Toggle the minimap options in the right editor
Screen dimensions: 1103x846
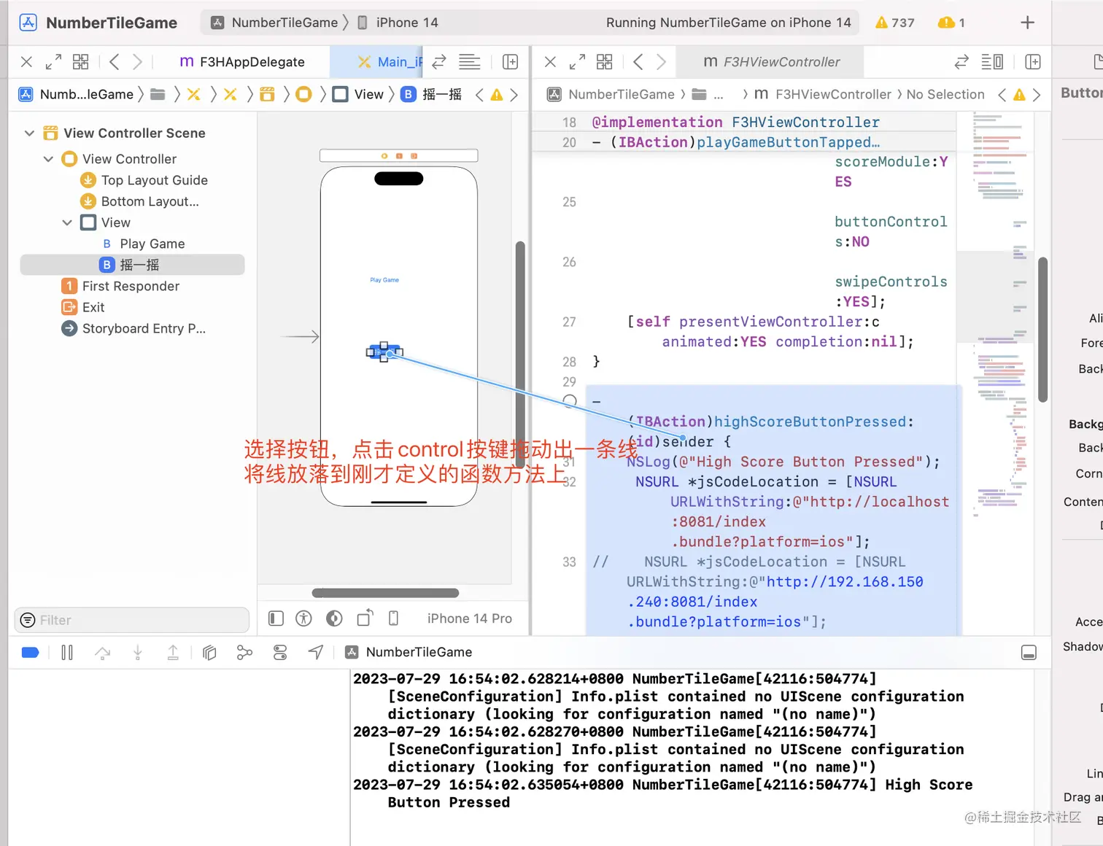click(992, 62)
